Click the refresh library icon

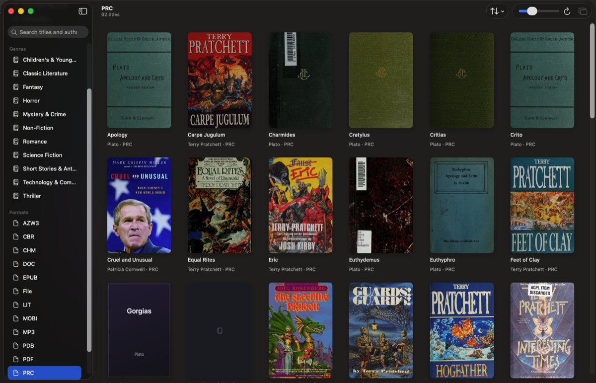pos(567,11)
